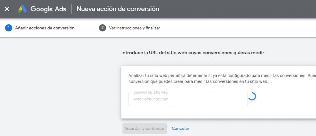Go to 'Ver instrucciones y finalizar' step
316x136 pixels.
(135, 28)
